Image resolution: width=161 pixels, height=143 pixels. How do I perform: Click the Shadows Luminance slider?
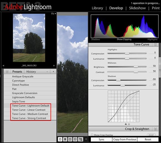click(x=127, y=85)
